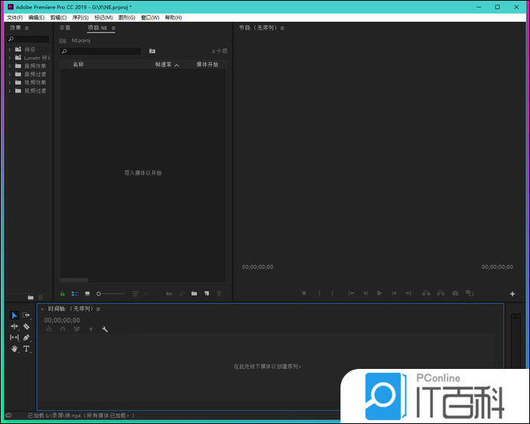
Task: Toggle project read-only lock icon
Action: [x=63, y=293]
